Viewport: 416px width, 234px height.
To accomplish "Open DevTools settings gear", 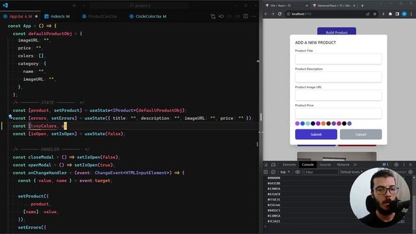I will coord(396,164).
